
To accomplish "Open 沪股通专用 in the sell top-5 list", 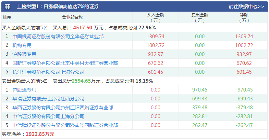I will [24, 89].
